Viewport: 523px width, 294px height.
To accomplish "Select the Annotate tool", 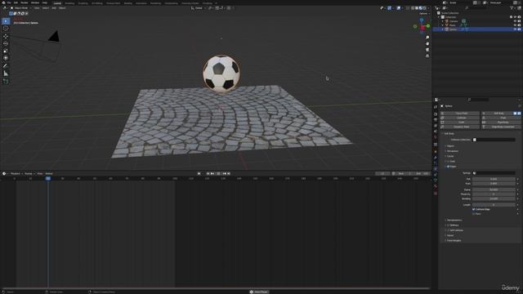I will (x=6, y=65).
